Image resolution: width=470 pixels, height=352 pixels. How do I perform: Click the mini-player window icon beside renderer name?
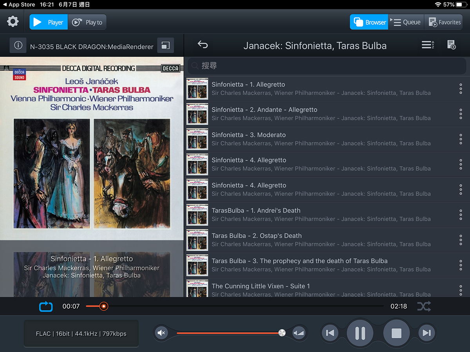[165, 45]
